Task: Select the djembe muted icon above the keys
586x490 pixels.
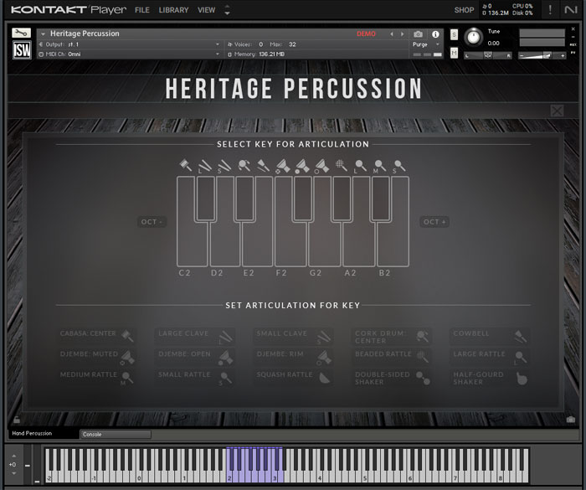Action: (283, 166)
